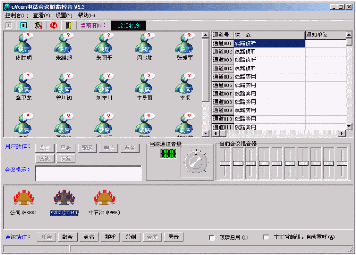The width and height of the screenshot is (356, 255).
Task: Click the stop icon in the toolbar
Action: 23,25
